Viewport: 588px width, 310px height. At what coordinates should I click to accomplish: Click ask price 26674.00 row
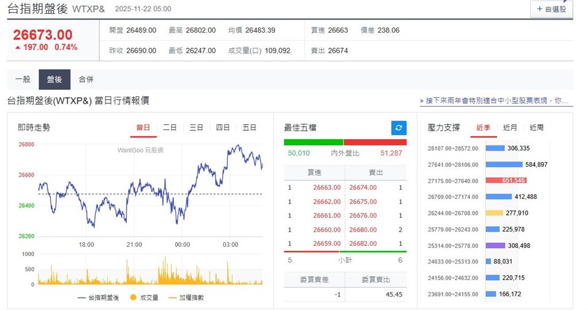pyautogui.click(x=363, y=187)
